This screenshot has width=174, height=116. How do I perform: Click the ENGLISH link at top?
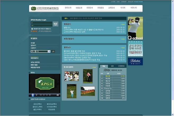131,2
